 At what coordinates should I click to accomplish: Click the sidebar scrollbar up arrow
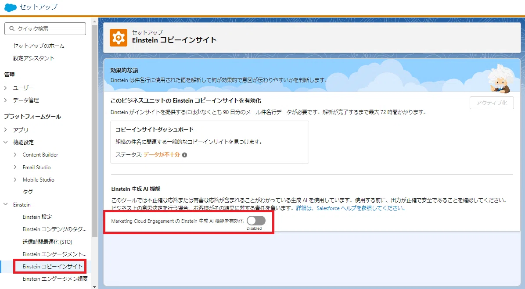pyautogui.click(x=94, y=21)
